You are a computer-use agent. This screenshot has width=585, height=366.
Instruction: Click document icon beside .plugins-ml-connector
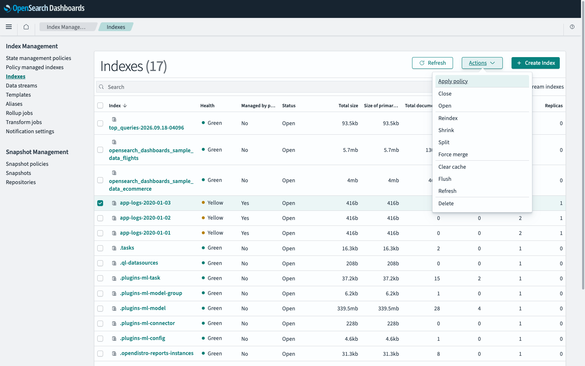click(x=114, y=324)
